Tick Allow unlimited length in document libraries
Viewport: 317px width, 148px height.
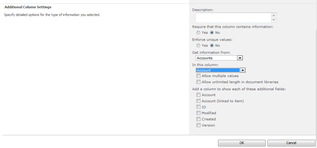(x=199, y=82)
